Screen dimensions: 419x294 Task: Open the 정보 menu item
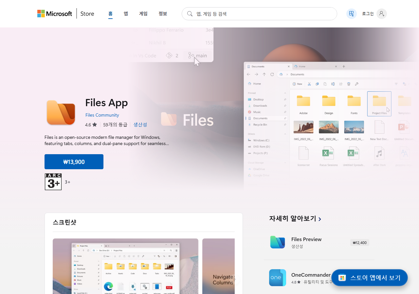[163, 14]
